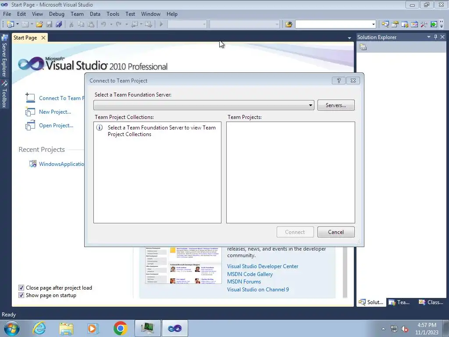
Task: Open the MSDN Code Gallery link
Action: pos(249,274)
